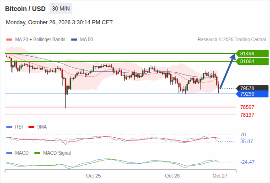The image size is (270, 183).
Task: Click the Research © 2026 Trading Central credit
Action: point(232,40)
